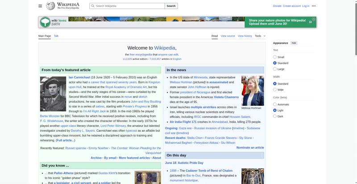
Task: Select Small text size
Action: tap(275, 57)
